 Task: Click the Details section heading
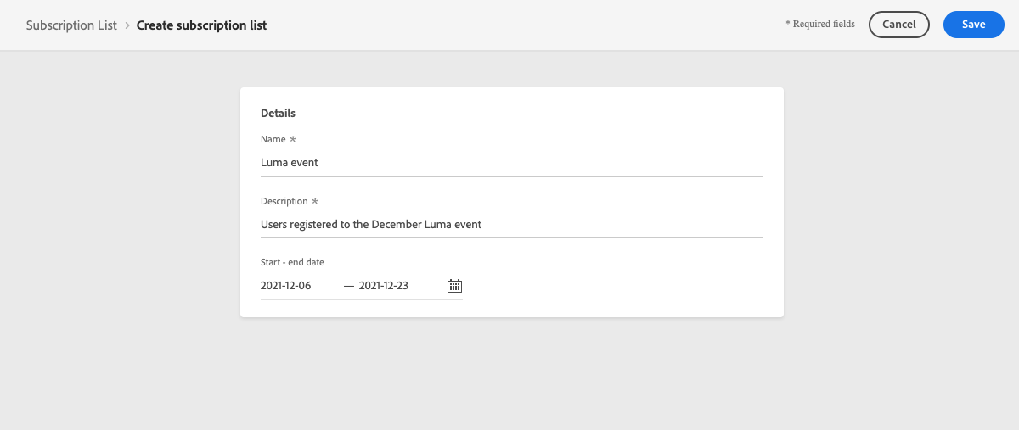pyautogui.click(x=278, y=113)
